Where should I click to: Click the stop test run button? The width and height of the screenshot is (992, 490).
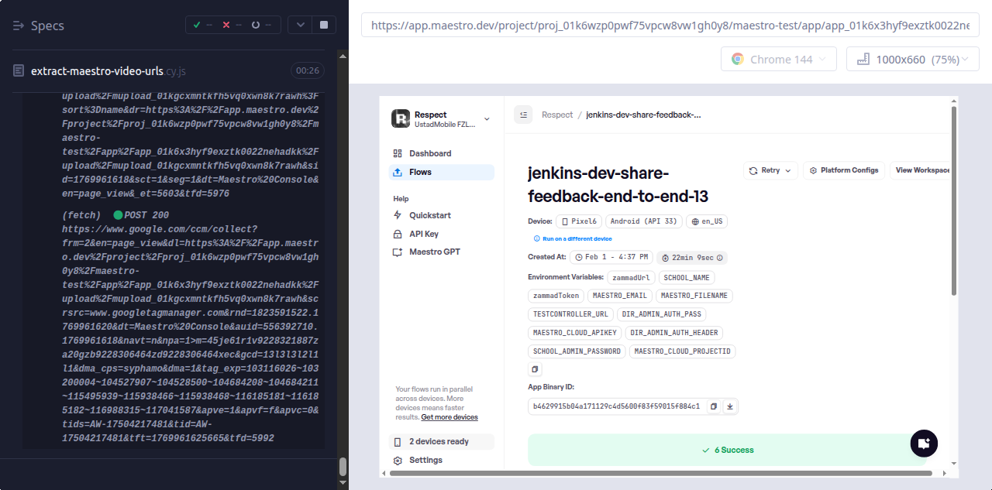[324, 25]
